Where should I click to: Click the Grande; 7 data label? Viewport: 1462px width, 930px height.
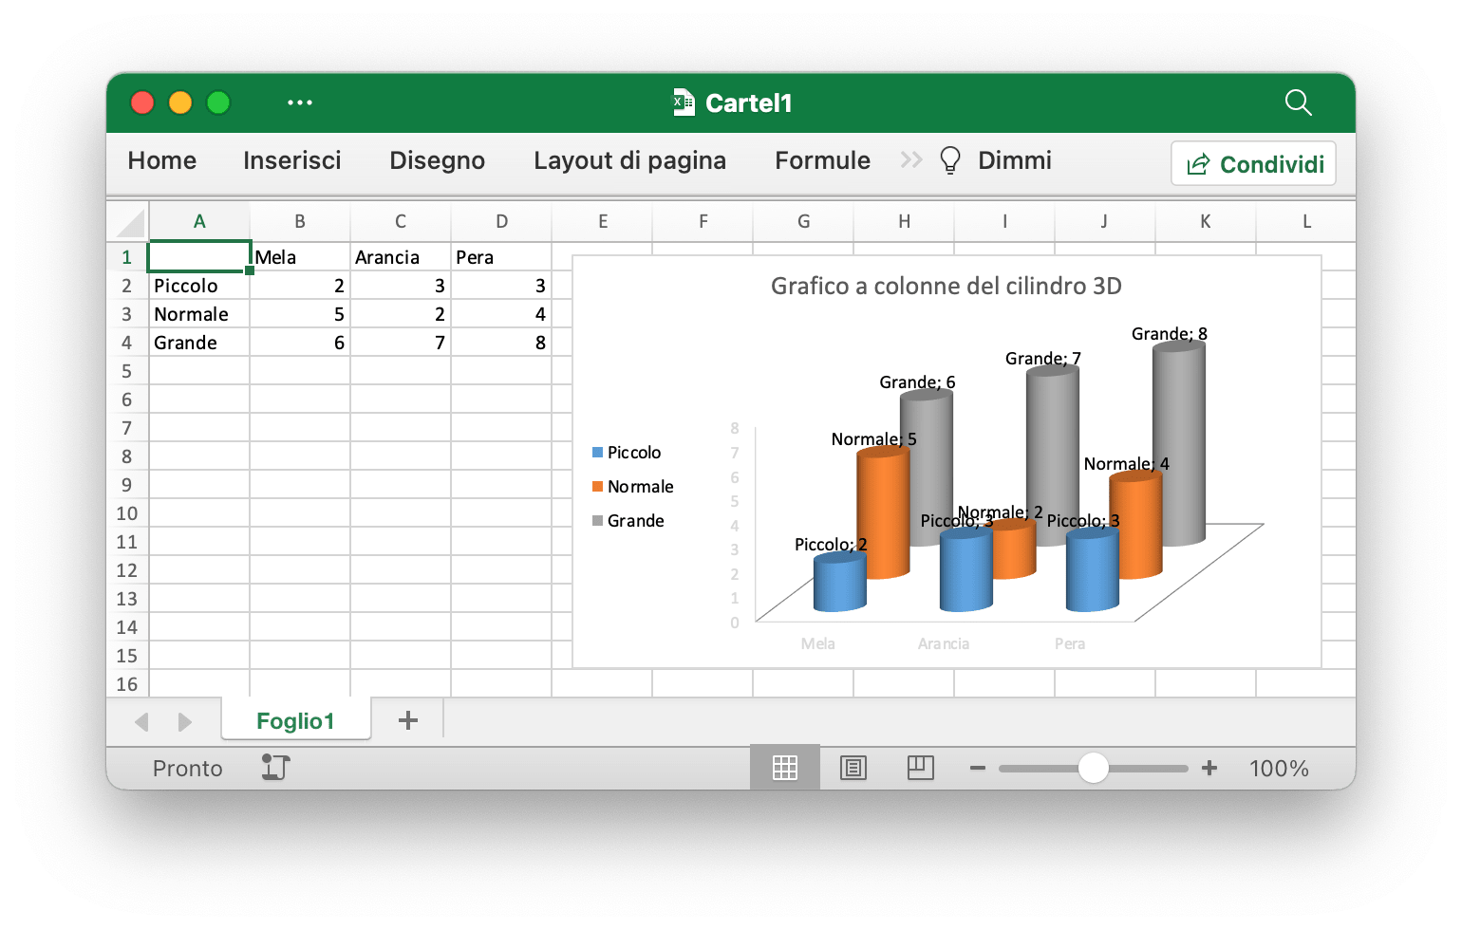(1043, 358)
